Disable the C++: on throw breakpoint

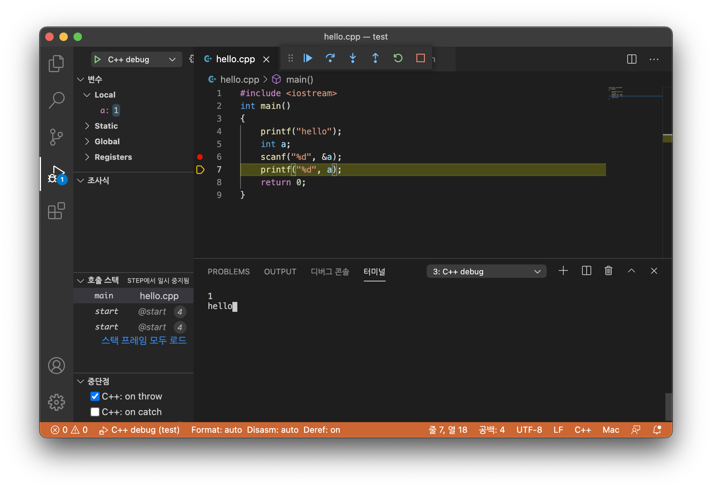95,396
